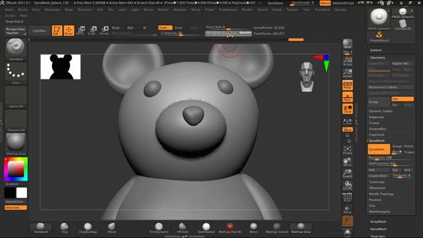
Task: Click the QuickSave button
Action: 275,3
